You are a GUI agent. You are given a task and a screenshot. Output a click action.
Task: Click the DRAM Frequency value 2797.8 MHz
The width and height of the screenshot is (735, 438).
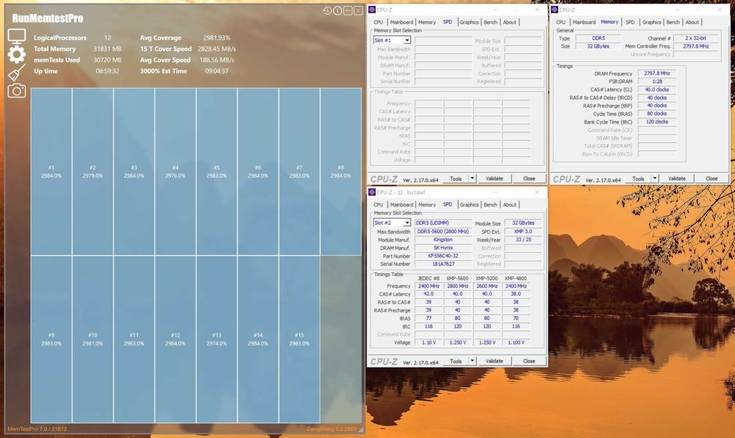[x=656, y=73]
